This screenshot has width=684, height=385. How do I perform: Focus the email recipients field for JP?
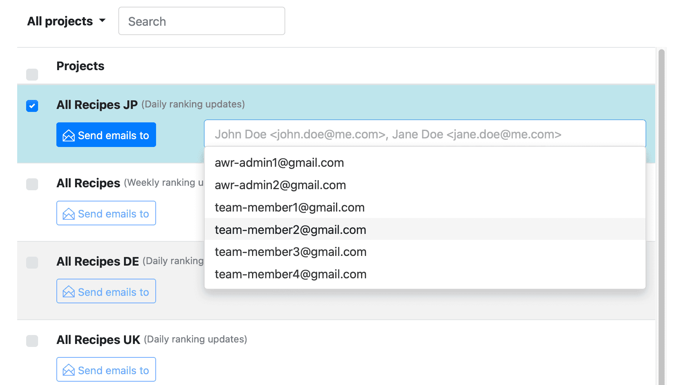[x=425, y=134]
